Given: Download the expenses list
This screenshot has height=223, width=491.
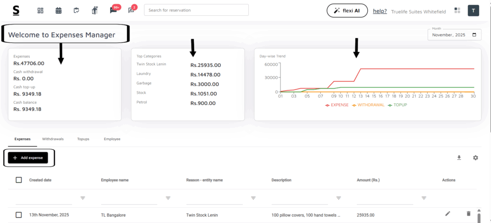Looking at the screenshot, I should click(x=459, y=157).
